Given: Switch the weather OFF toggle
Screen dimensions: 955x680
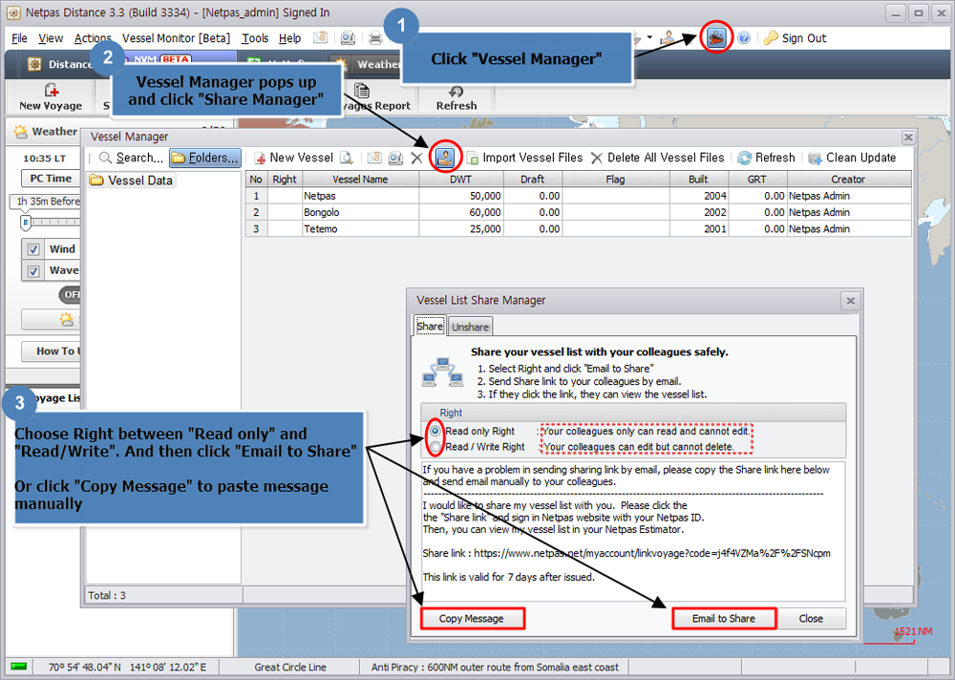Looking at the screenshot, I should 70,294.
